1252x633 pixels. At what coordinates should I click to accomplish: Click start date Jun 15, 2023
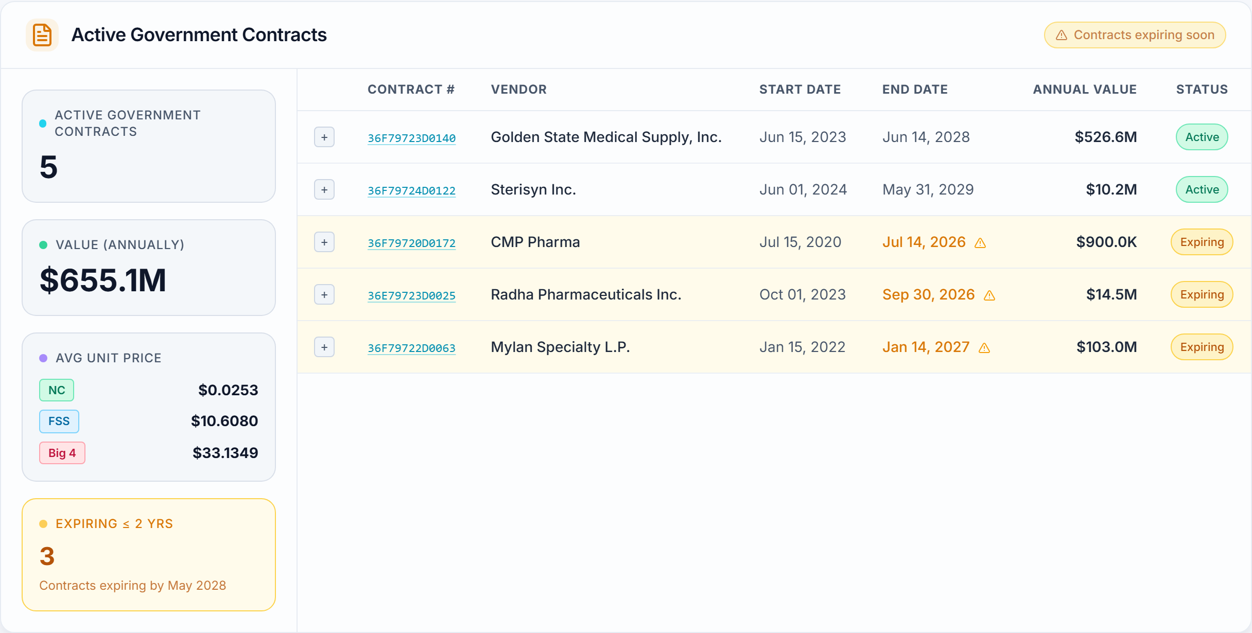[803, 137]
